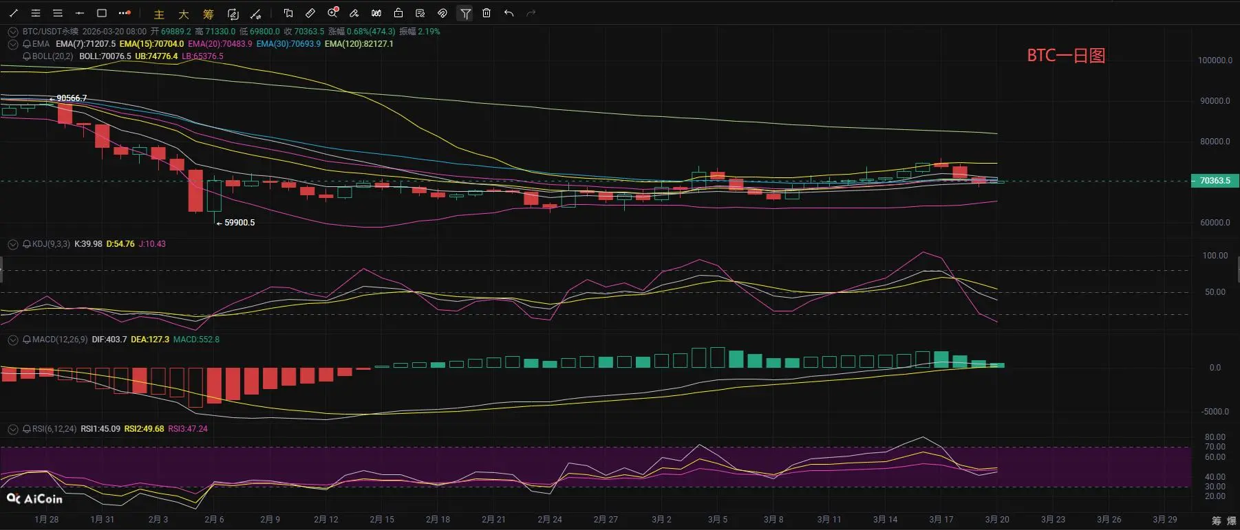1240x530 pixels.
Task: Click the 3月 20 date on time axis
Action: click(x=997, y=520)
